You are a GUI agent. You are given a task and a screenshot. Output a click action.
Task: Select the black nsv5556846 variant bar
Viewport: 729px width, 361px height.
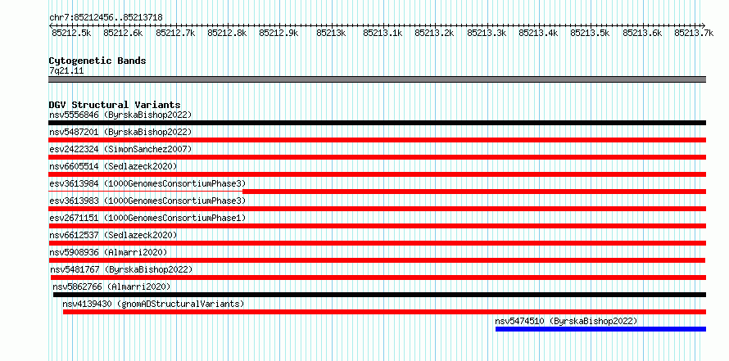377,123
